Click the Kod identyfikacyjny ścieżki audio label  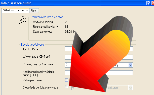38,73
